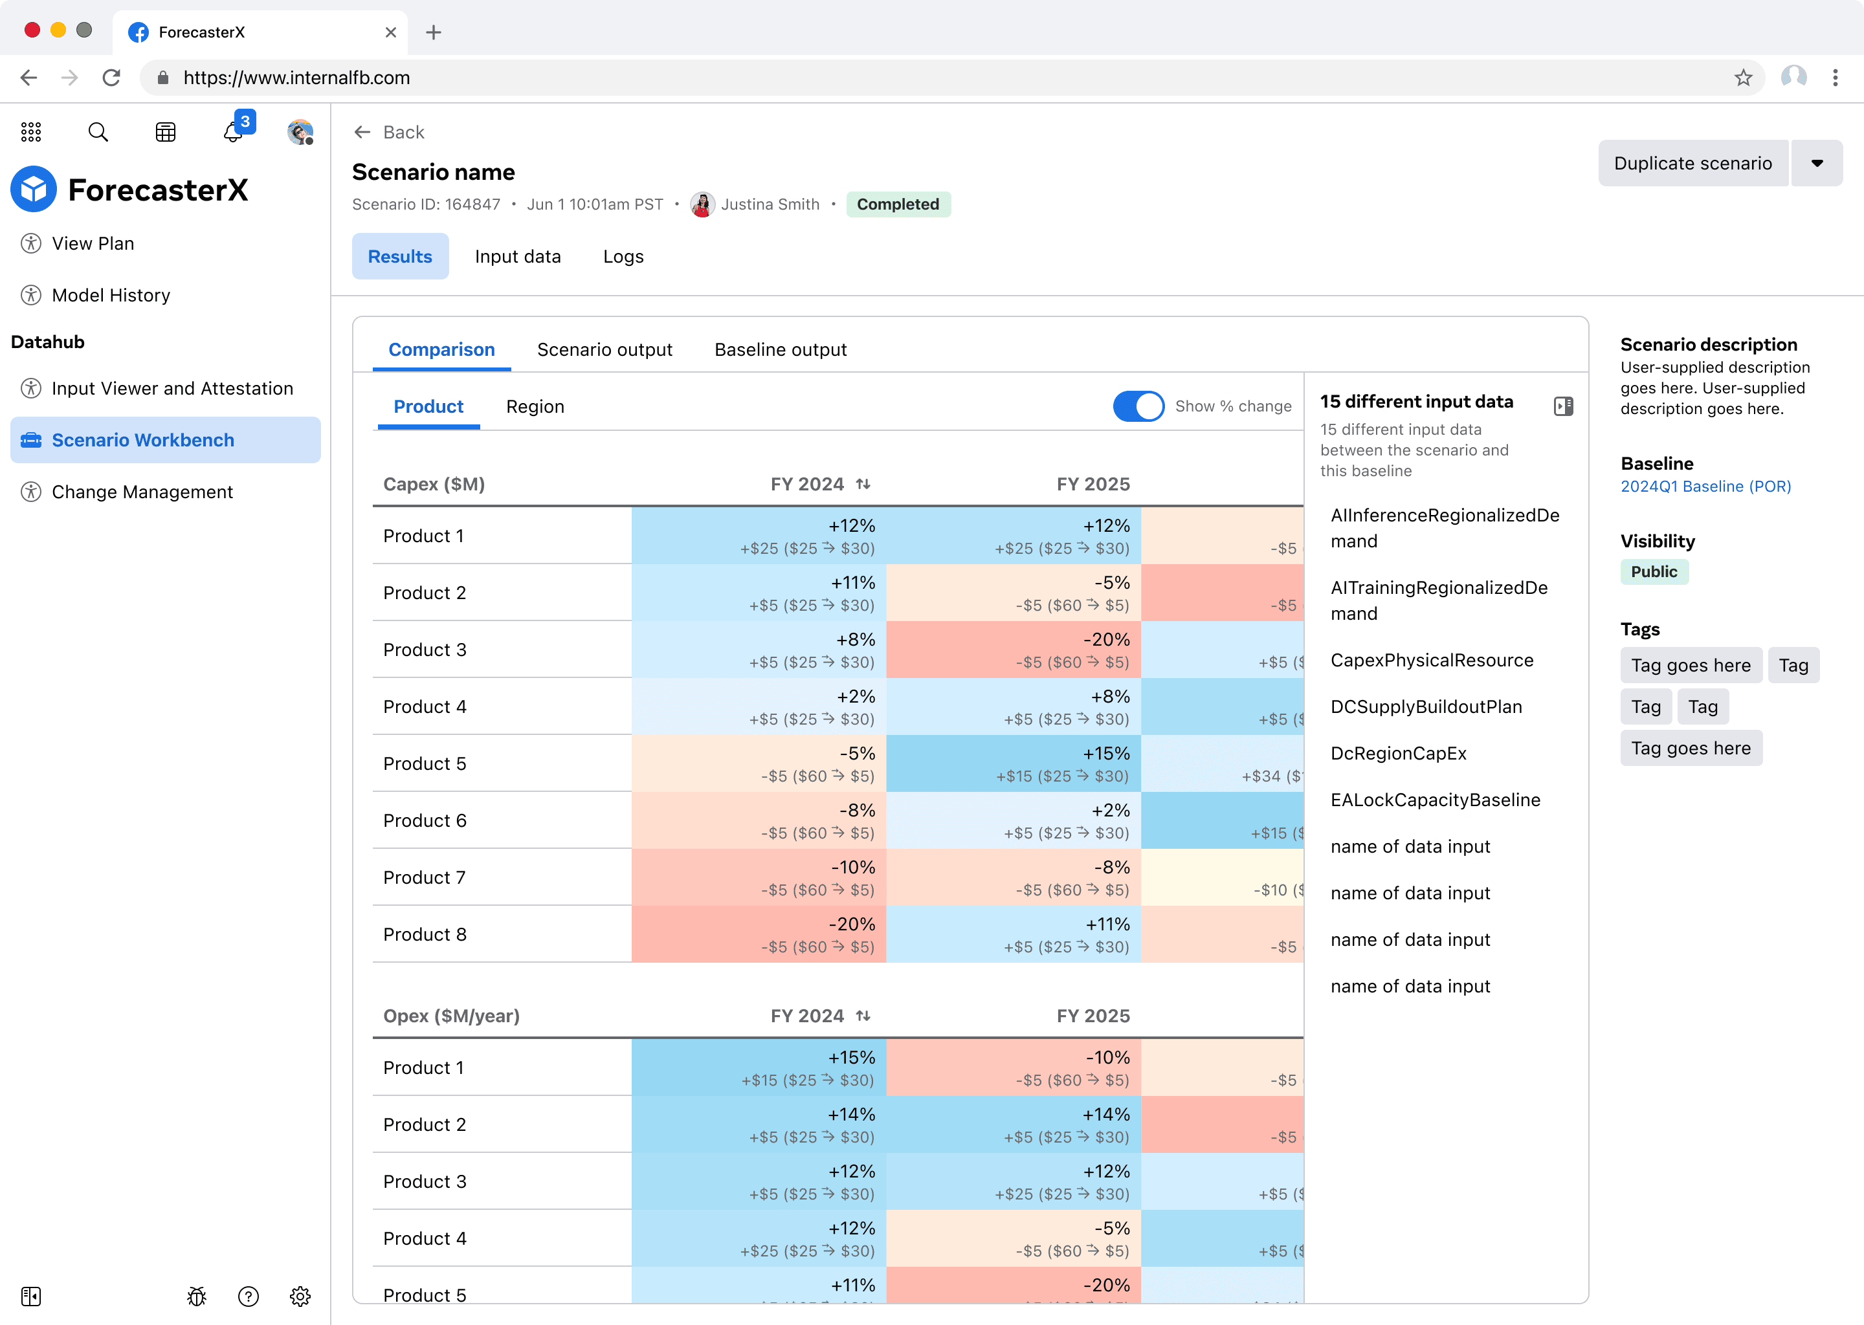Toggle the left sidebar collapse icon
The height and width of the screenshot is (1325, 1864).
click(x=31, y=1297)
